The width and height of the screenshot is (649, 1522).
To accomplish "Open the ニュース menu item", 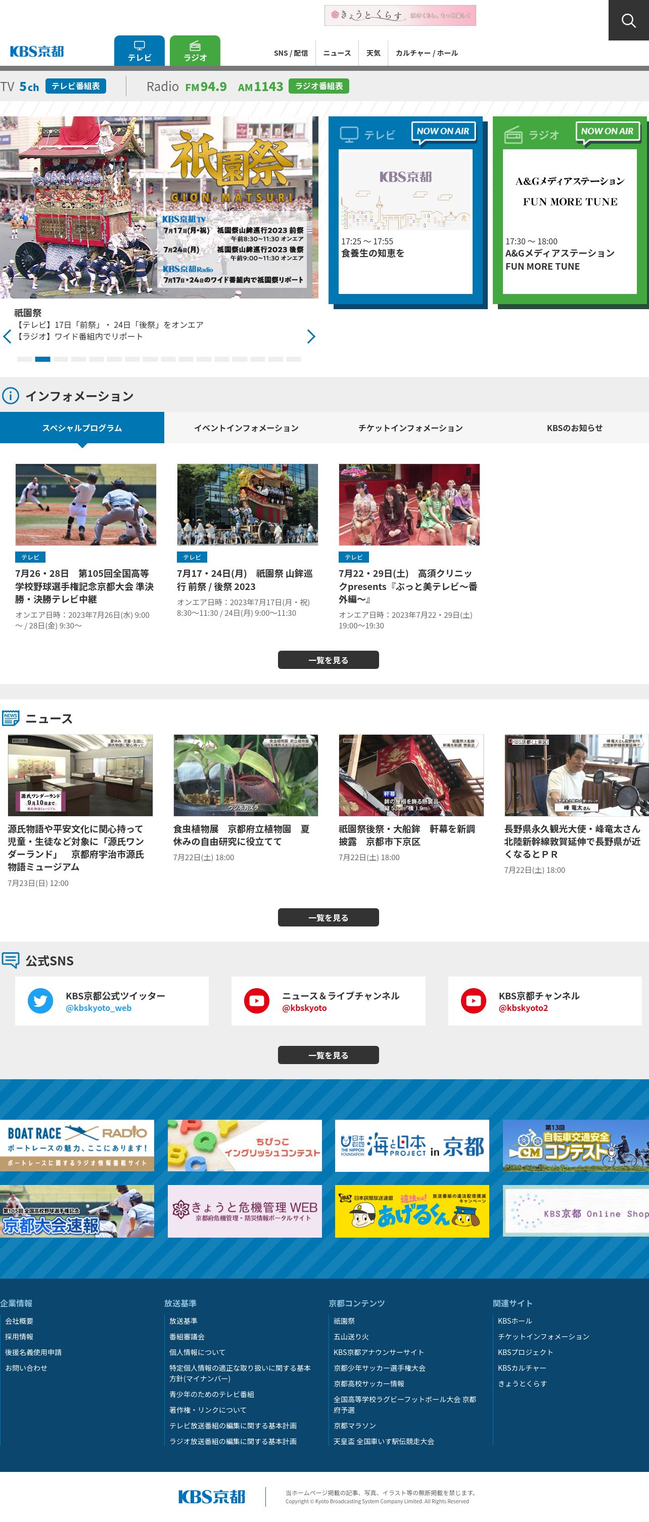I will tap(337, 53).
